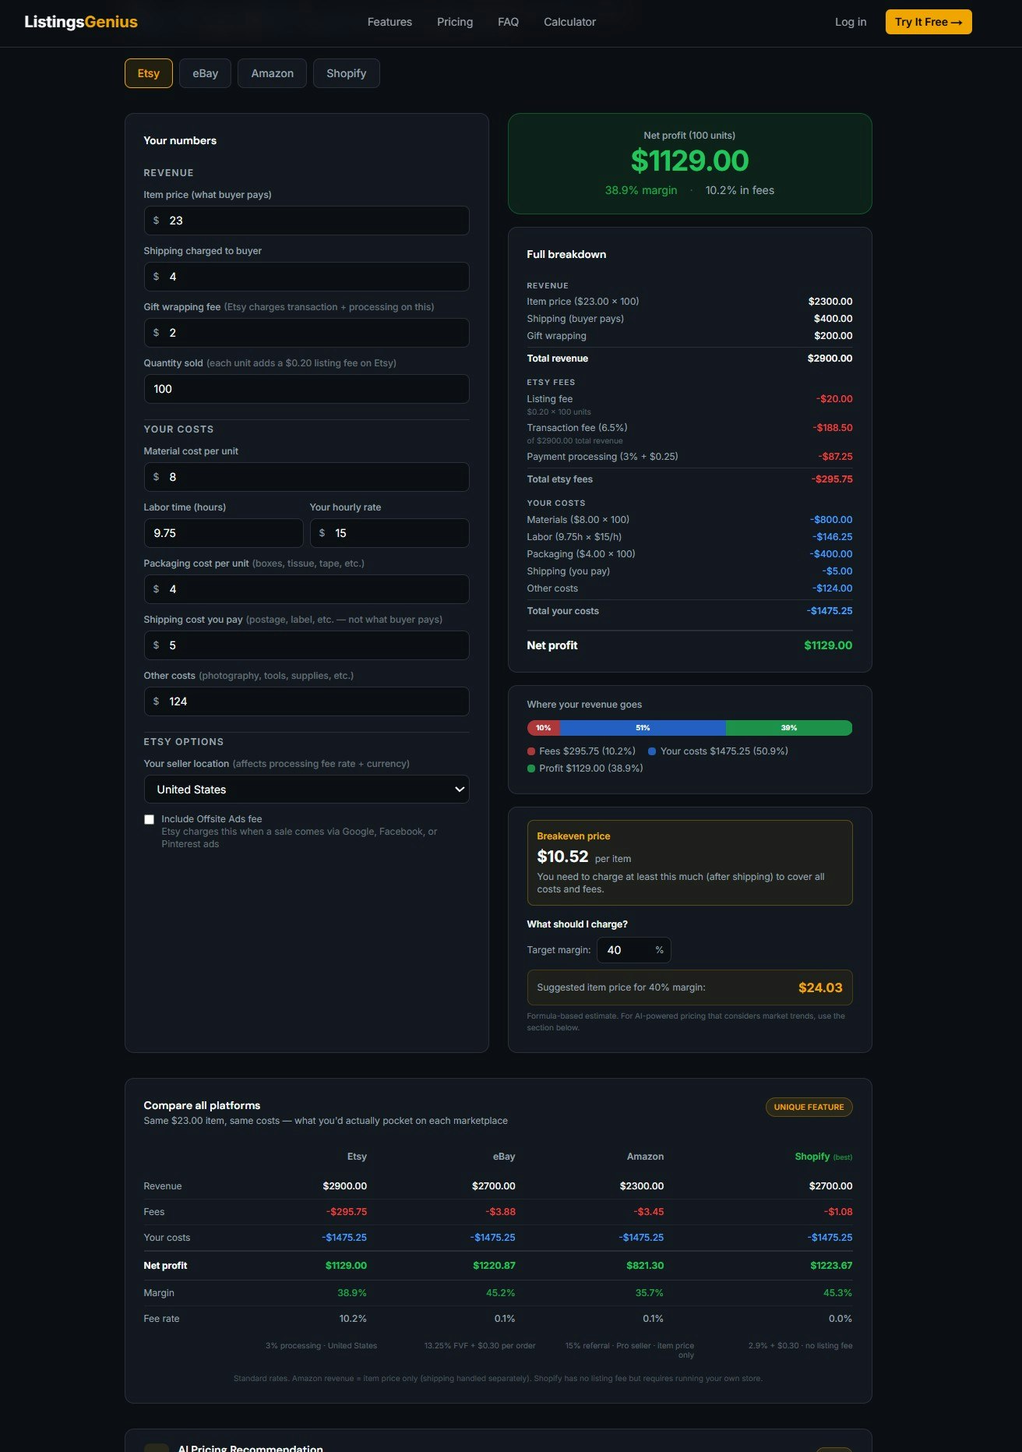
Task: Click the Gift wrapping fee field
Action: coord(306,333)
